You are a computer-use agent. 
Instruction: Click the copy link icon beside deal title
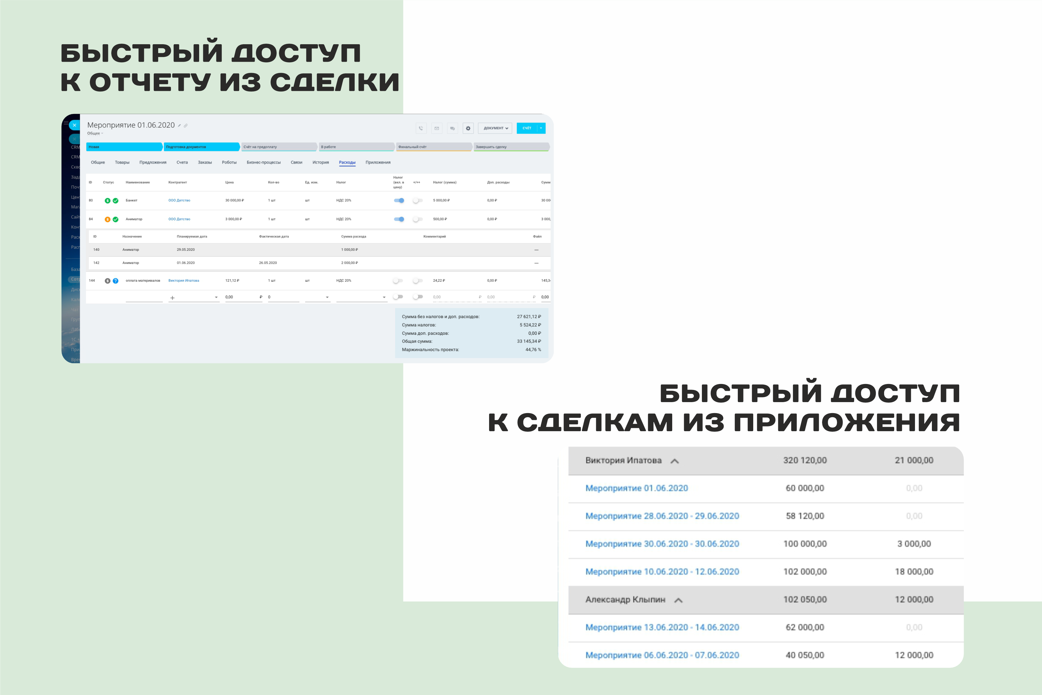186,126
